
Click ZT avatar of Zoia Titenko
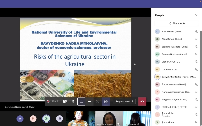[157, 31]
